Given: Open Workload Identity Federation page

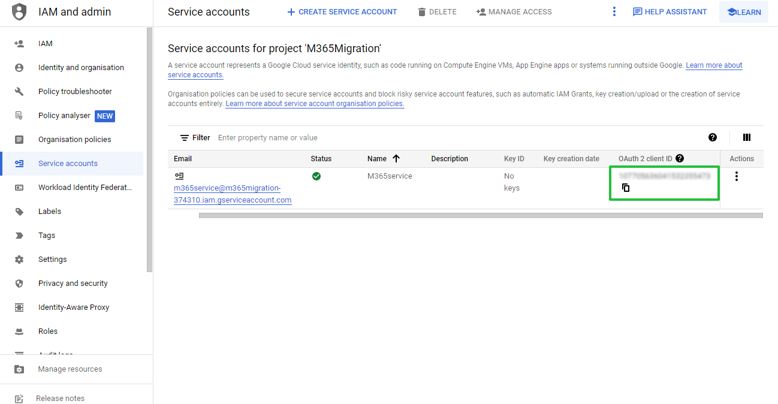Looking at the screenshot, I should click(85, 188).
